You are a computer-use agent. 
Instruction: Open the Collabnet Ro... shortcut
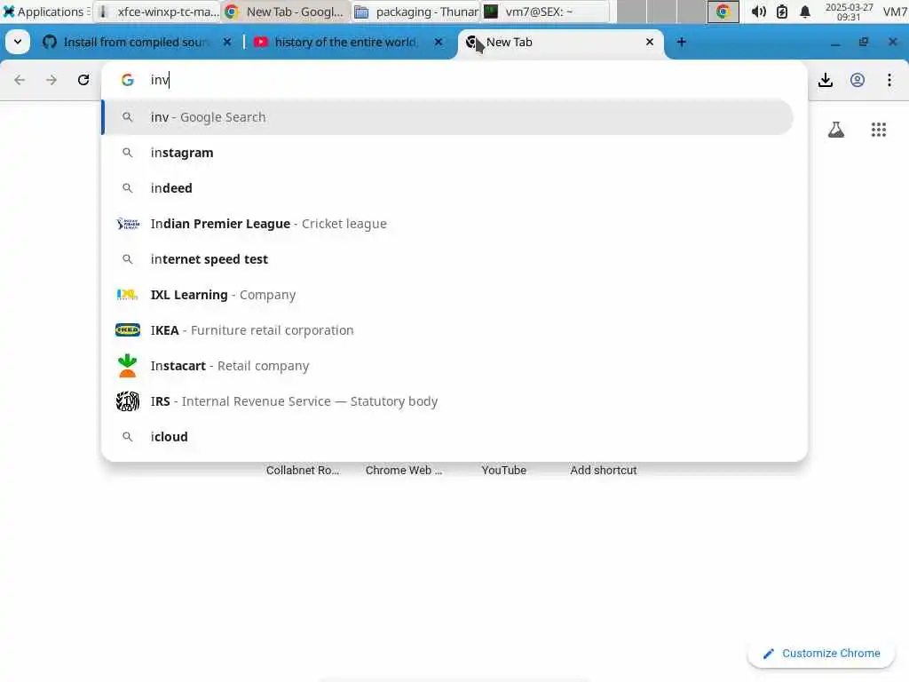[303, 471]
